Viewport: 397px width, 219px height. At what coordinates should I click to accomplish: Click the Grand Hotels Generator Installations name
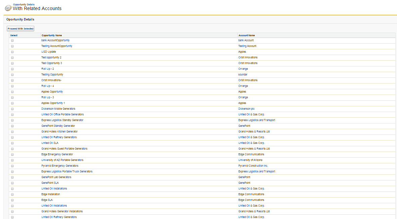(62, 211)
